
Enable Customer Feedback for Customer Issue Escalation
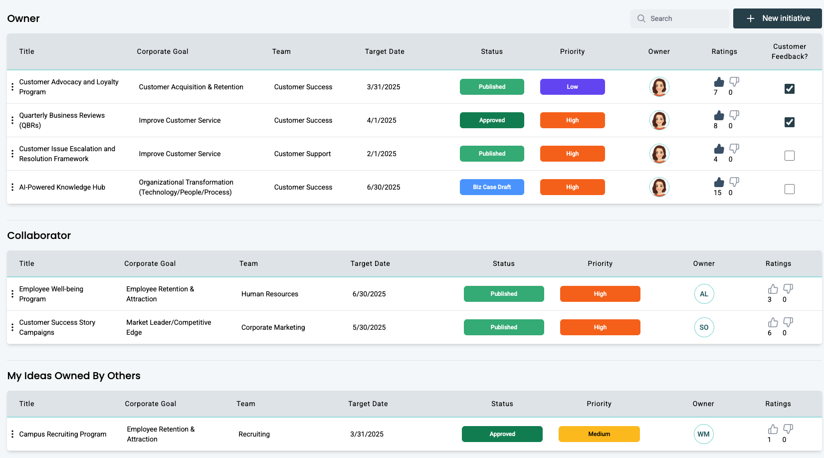(789, 156)
